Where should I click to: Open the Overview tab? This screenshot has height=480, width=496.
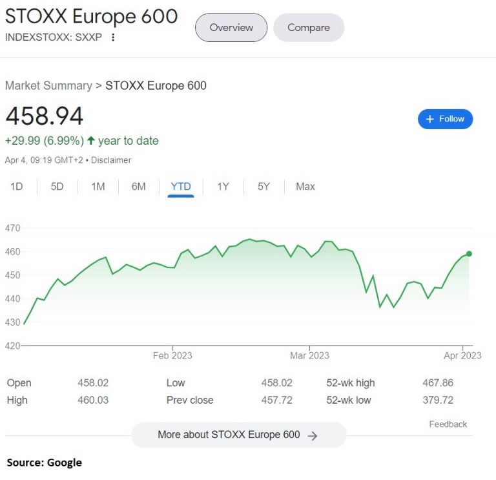click(231, 28)
